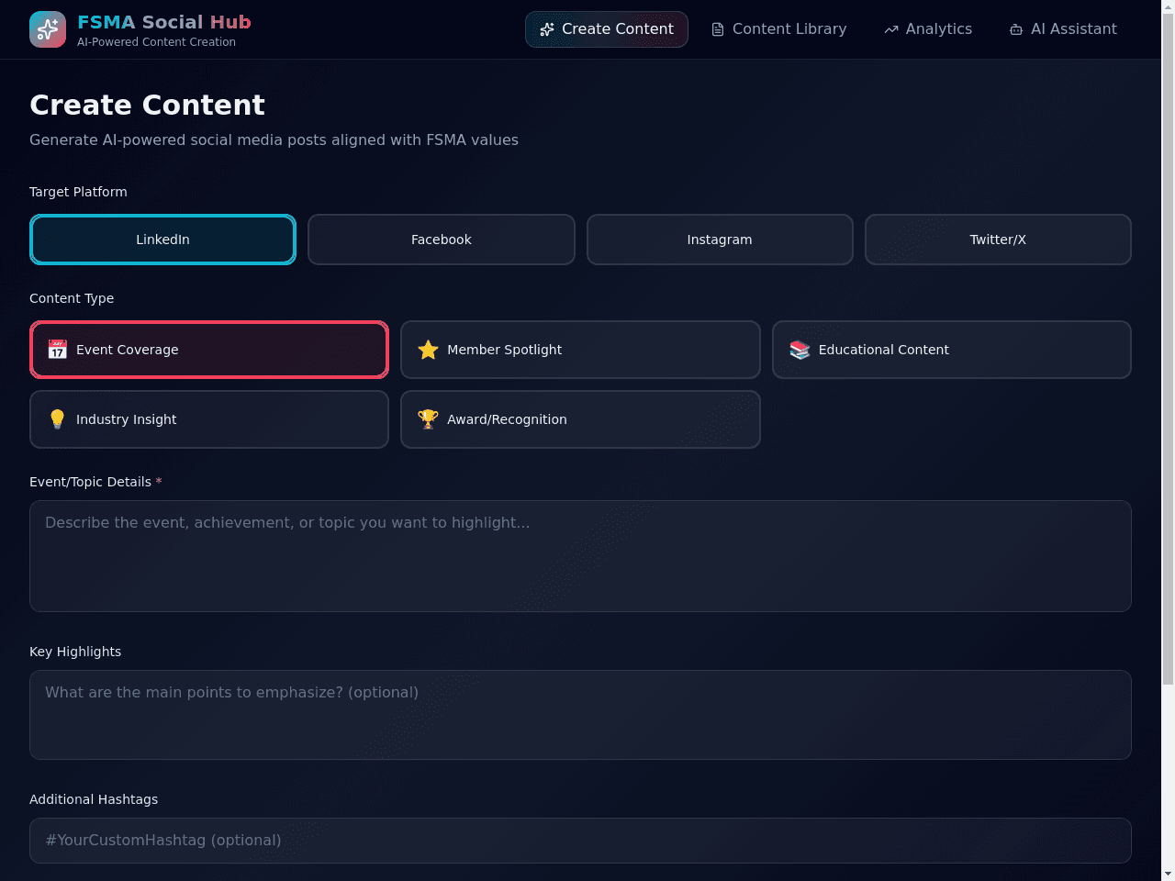Click the Key Highlights label
The width and height of the screenshot is (1175, 881).
click(x=75, y=652)
